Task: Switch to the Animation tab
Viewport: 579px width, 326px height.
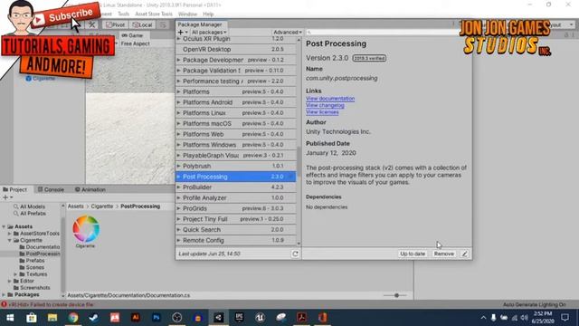Action: tap(90, 189)
